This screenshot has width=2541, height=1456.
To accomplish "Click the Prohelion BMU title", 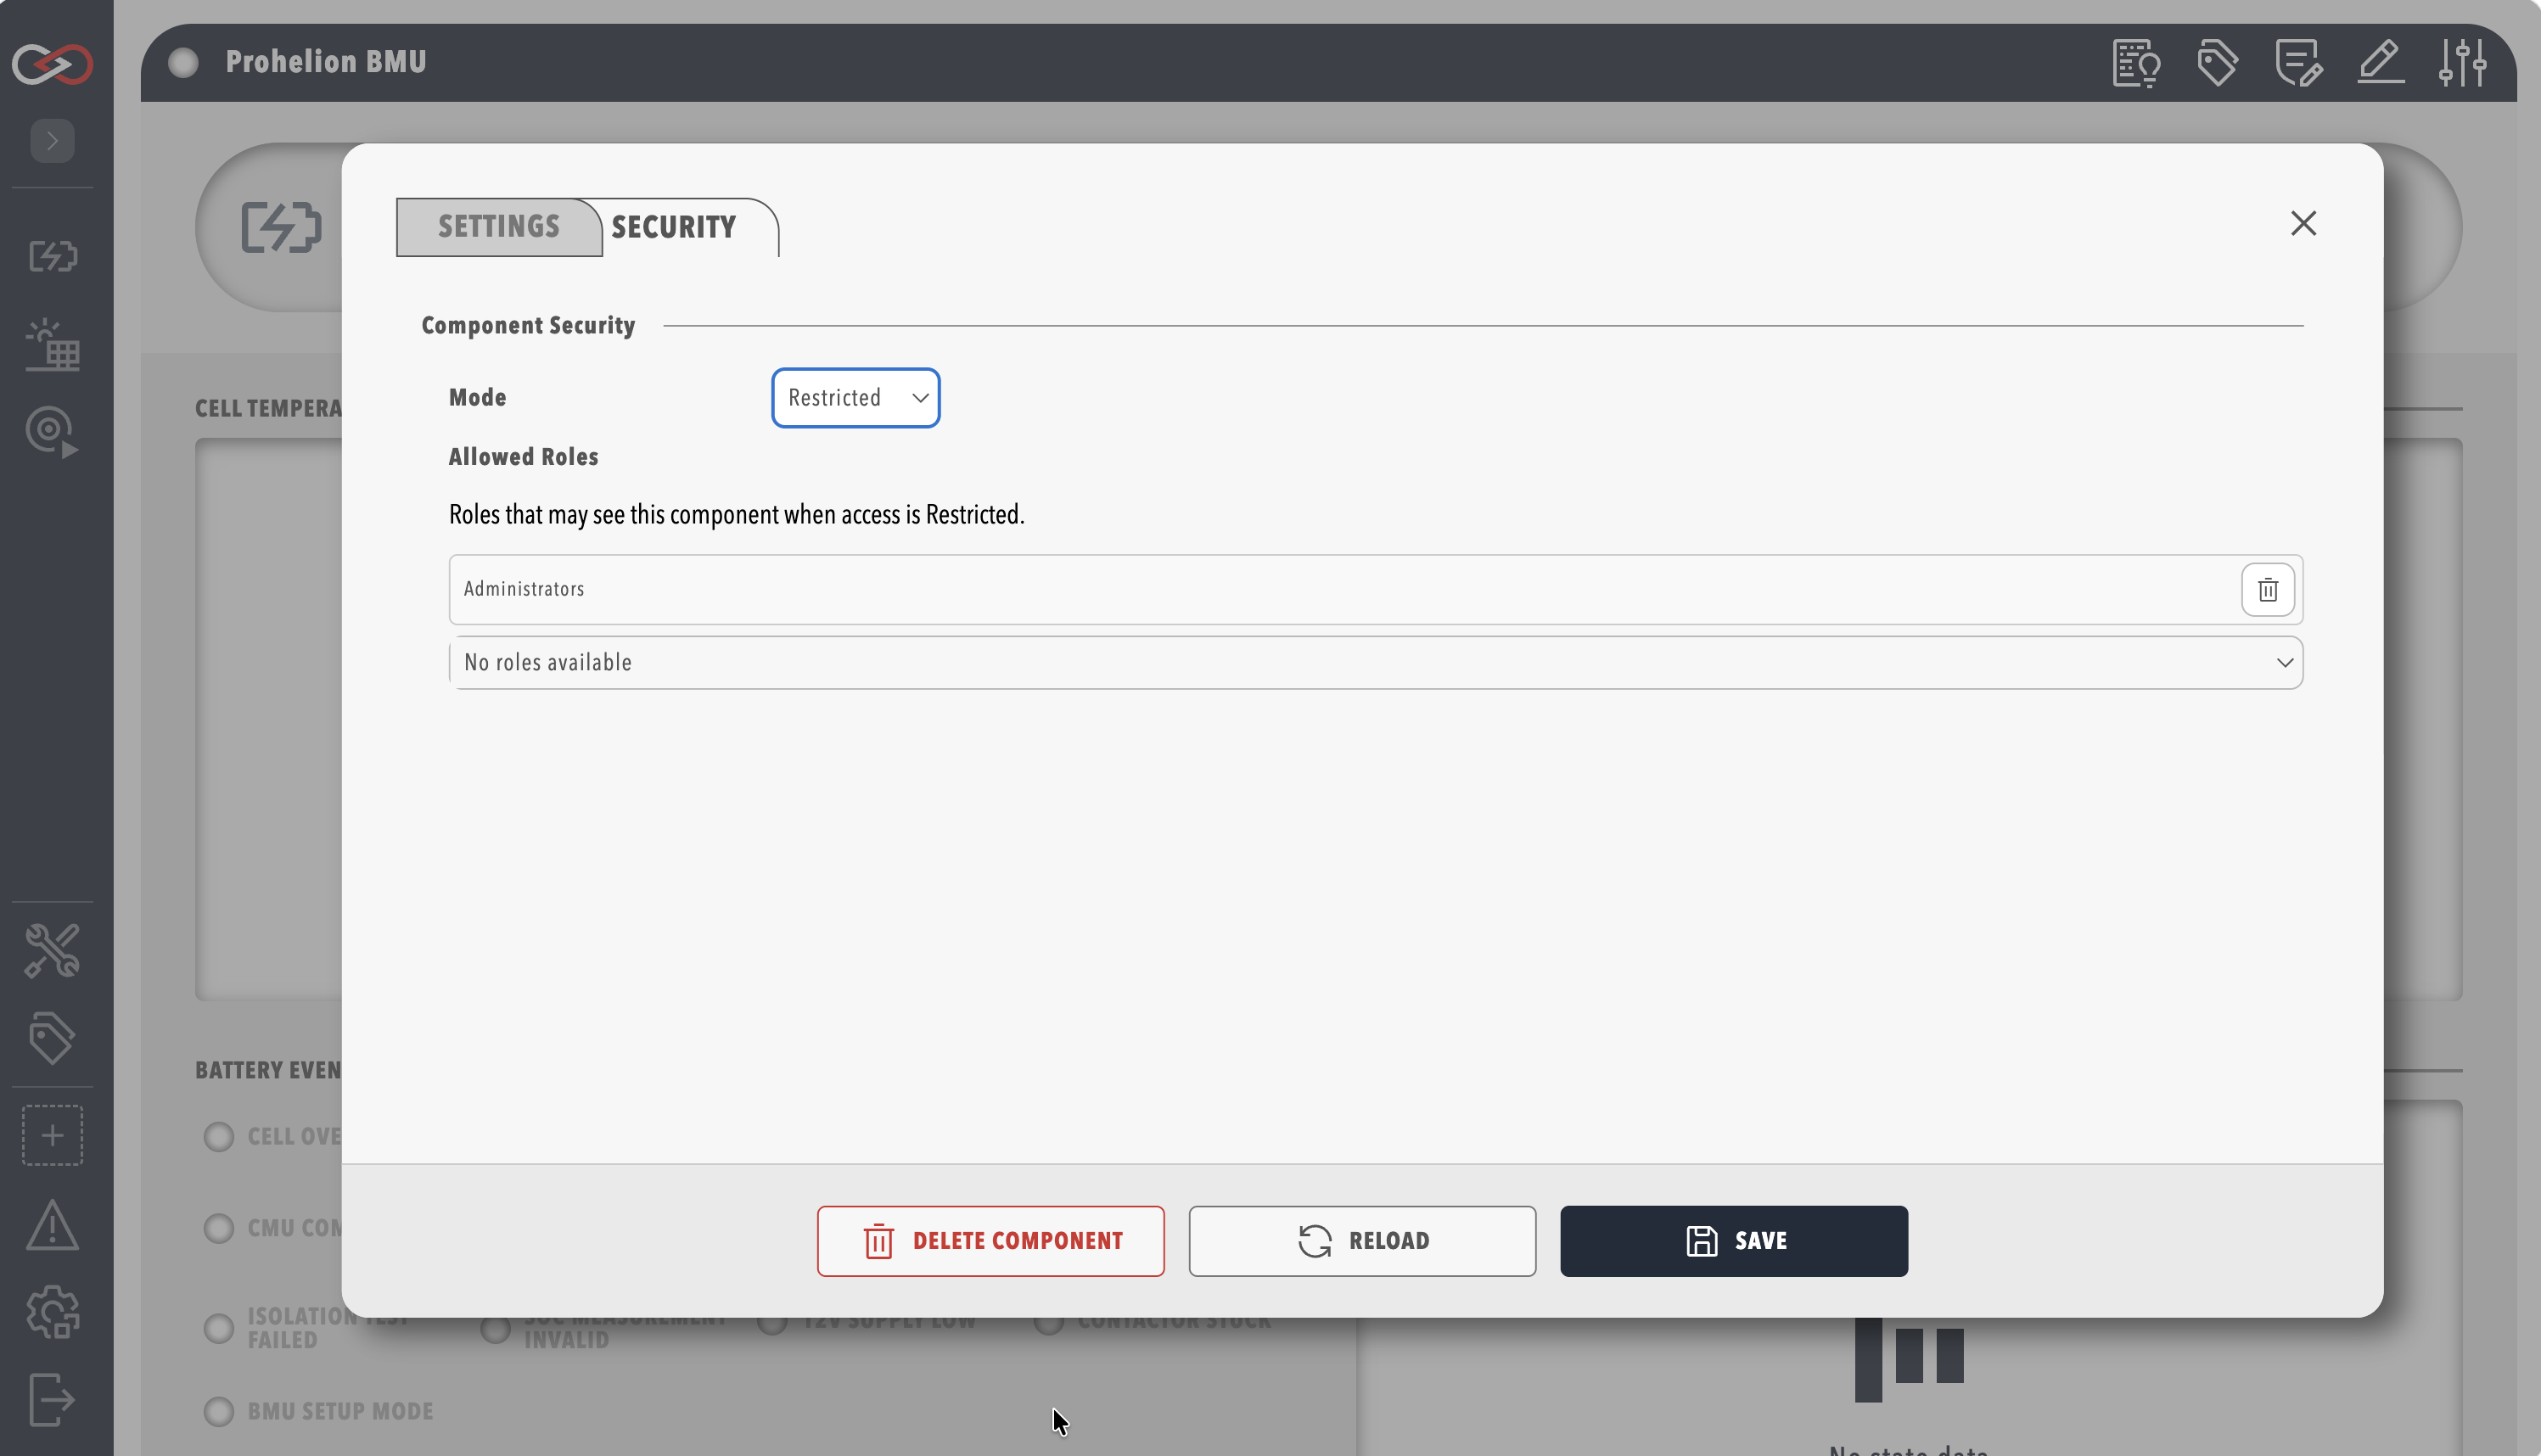I will (326, 62).
